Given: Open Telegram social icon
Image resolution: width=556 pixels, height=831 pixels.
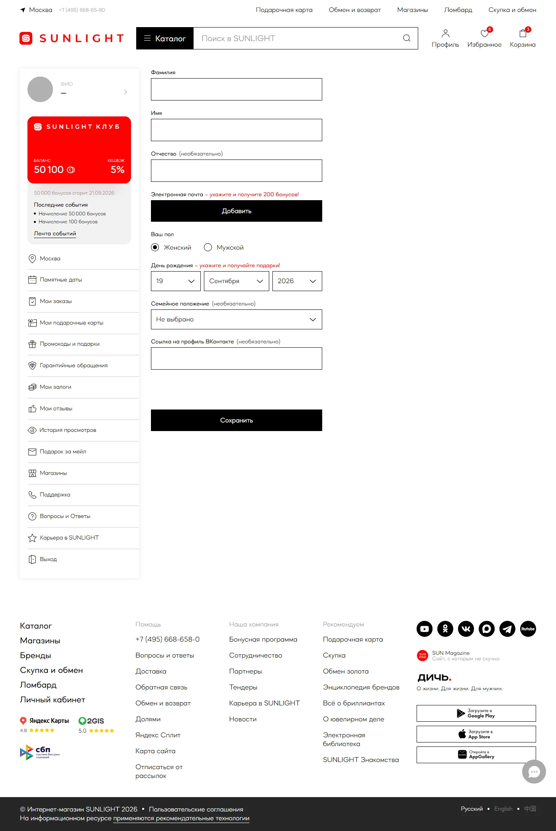Looking at the screenshot, I should click(507, 629).
